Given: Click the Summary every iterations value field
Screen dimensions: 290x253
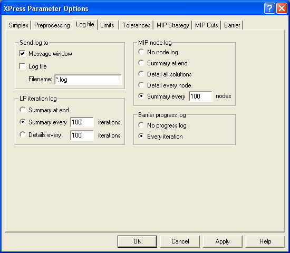Looking at the screenshot, I should [x=82, y=122].
